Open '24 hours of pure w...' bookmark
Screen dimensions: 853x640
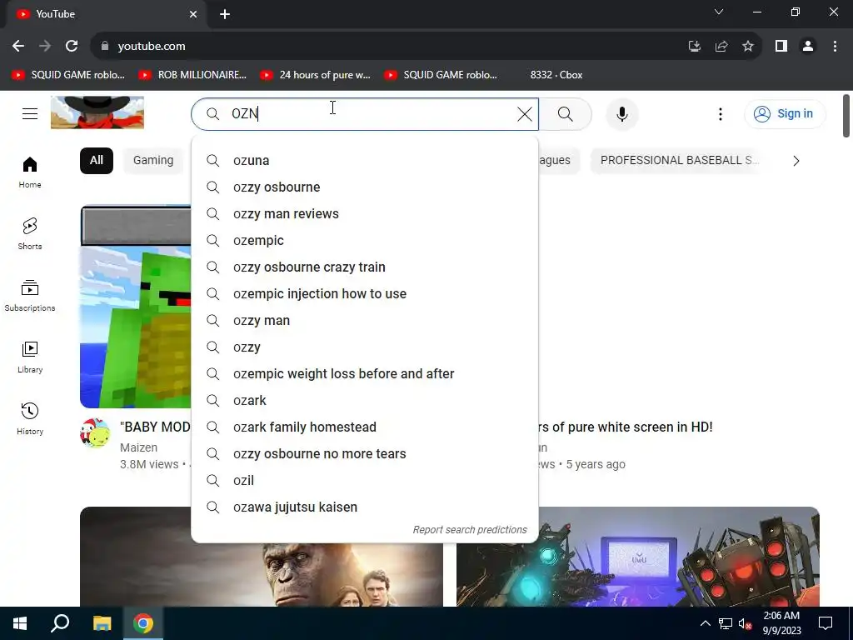coord(316,75)
